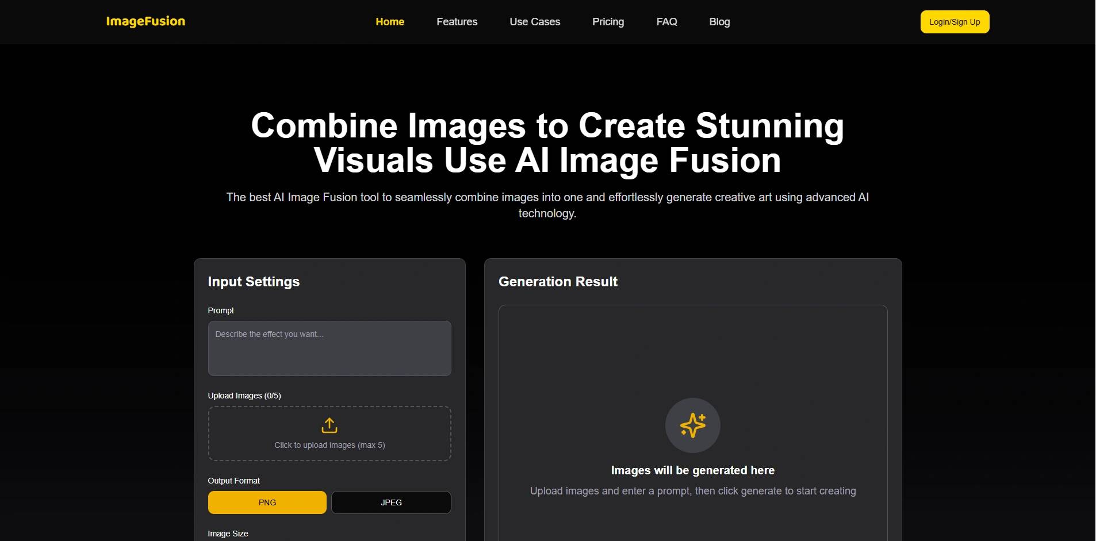Open the image upload dropzone
Image resolution: width=1096 pixels, height=541 pixels.
329,433
